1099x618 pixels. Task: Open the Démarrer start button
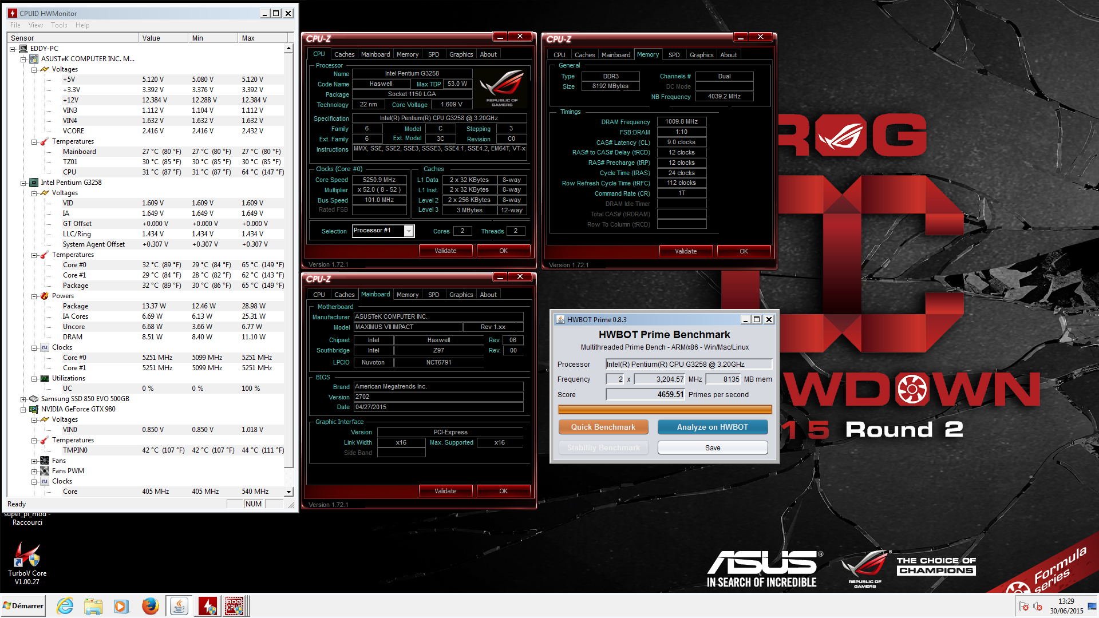(23, 605)
